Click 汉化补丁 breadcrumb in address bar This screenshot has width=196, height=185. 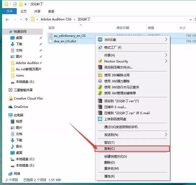[84, 19]
